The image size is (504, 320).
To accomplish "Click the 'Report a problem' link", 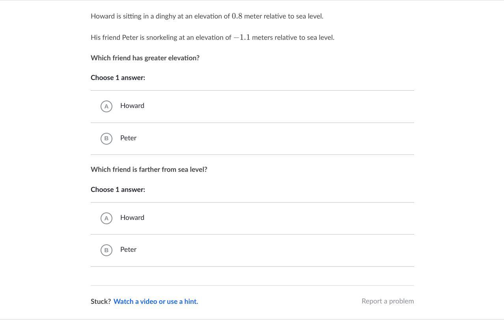I will click(x=387, y=301).
